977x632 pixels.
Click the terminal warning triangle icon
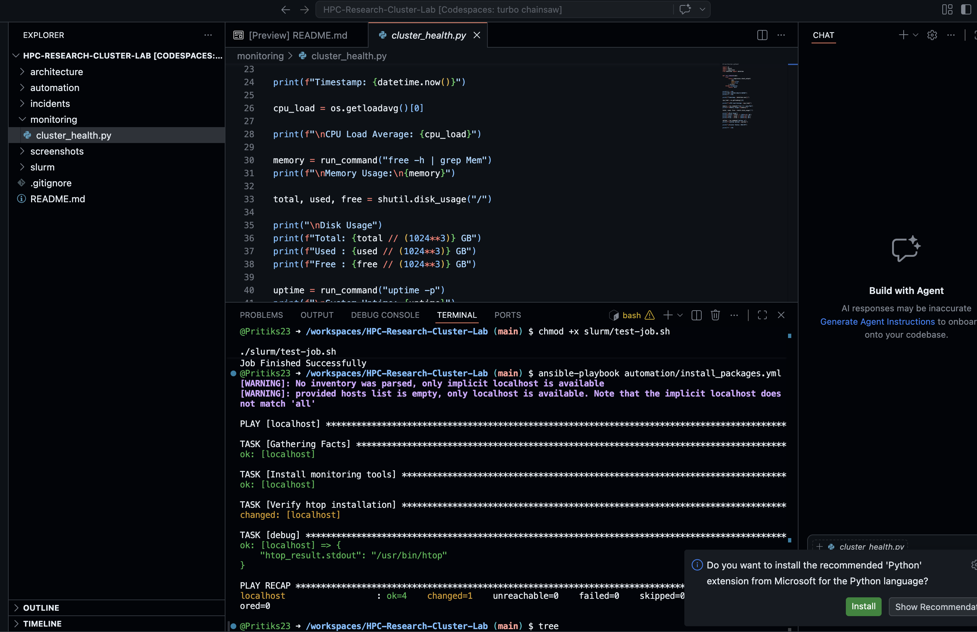tap(650, 315)
